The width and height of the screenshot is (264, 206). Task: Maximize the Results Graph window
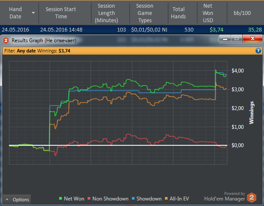click(x=237, y=39)
